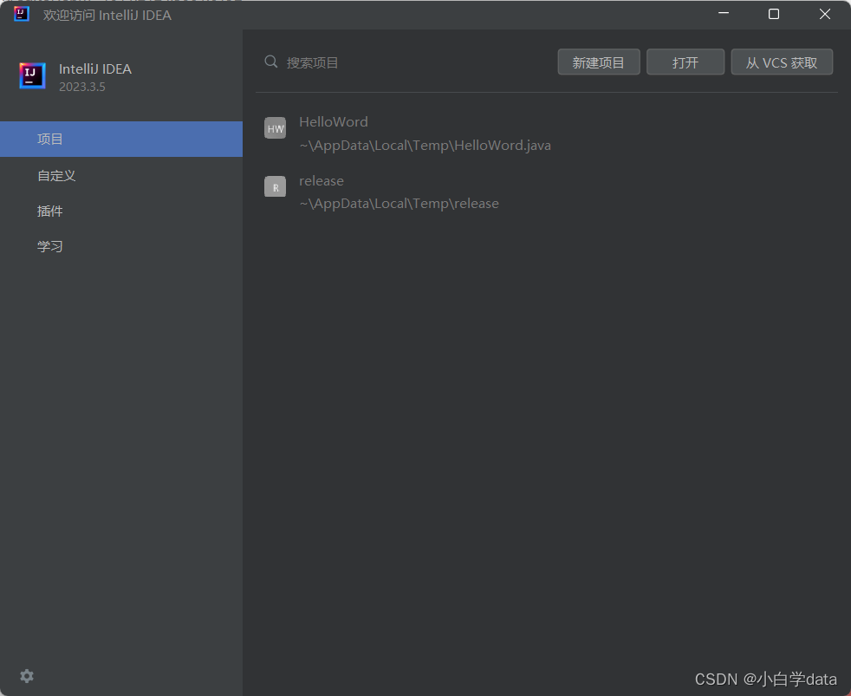Screen dimensions: 851x696
Task: Click the HelloWord.java path text
Action: [x=424, y=145]
